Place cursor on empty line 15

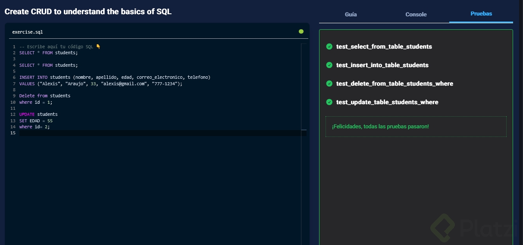(129, 133)
